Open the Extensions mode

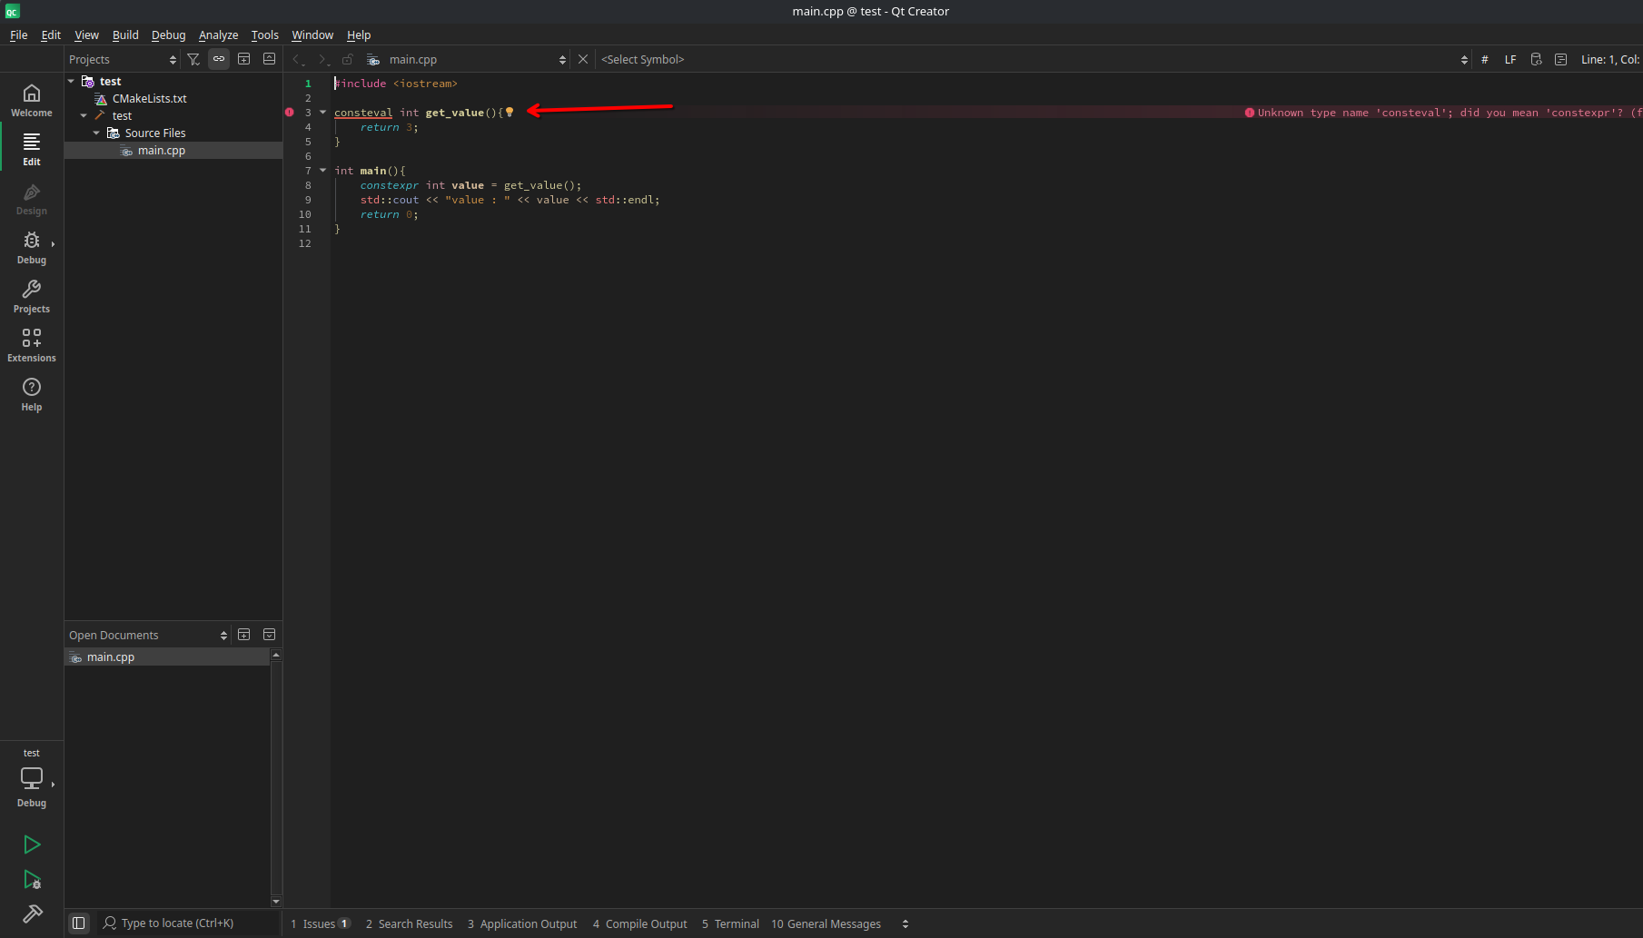(x=32, y=345)
